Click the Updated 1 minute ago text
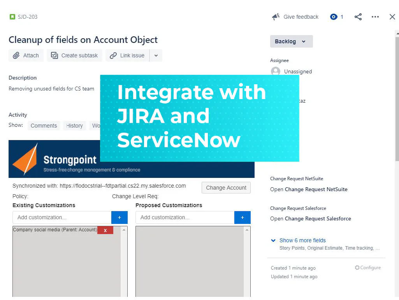The width and height of the screenshot is (399, 300). 294,277
